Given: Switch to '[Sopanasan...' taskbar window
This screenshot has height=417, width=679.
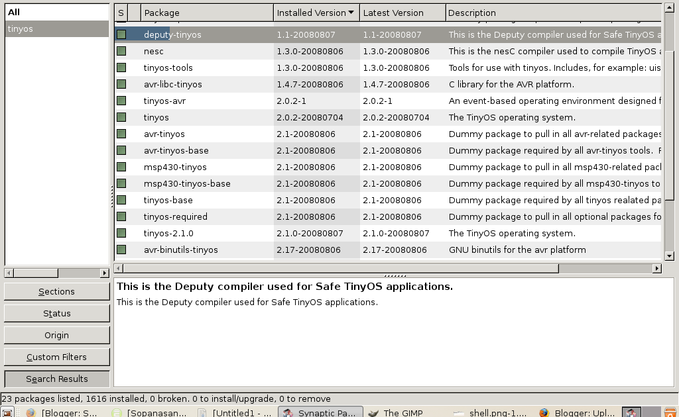Looking at the screenshot, I should (149, 412).
